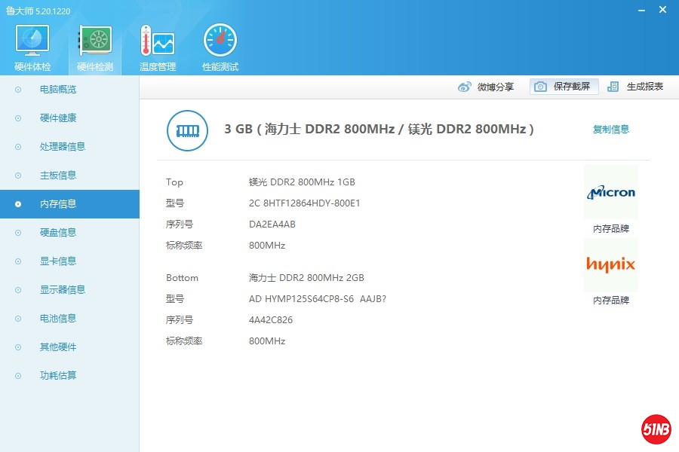Image resolution: width=679 pixels, height=452 pixels.
Task: Click the 51NB round badge logo
Action: point(656,429)
